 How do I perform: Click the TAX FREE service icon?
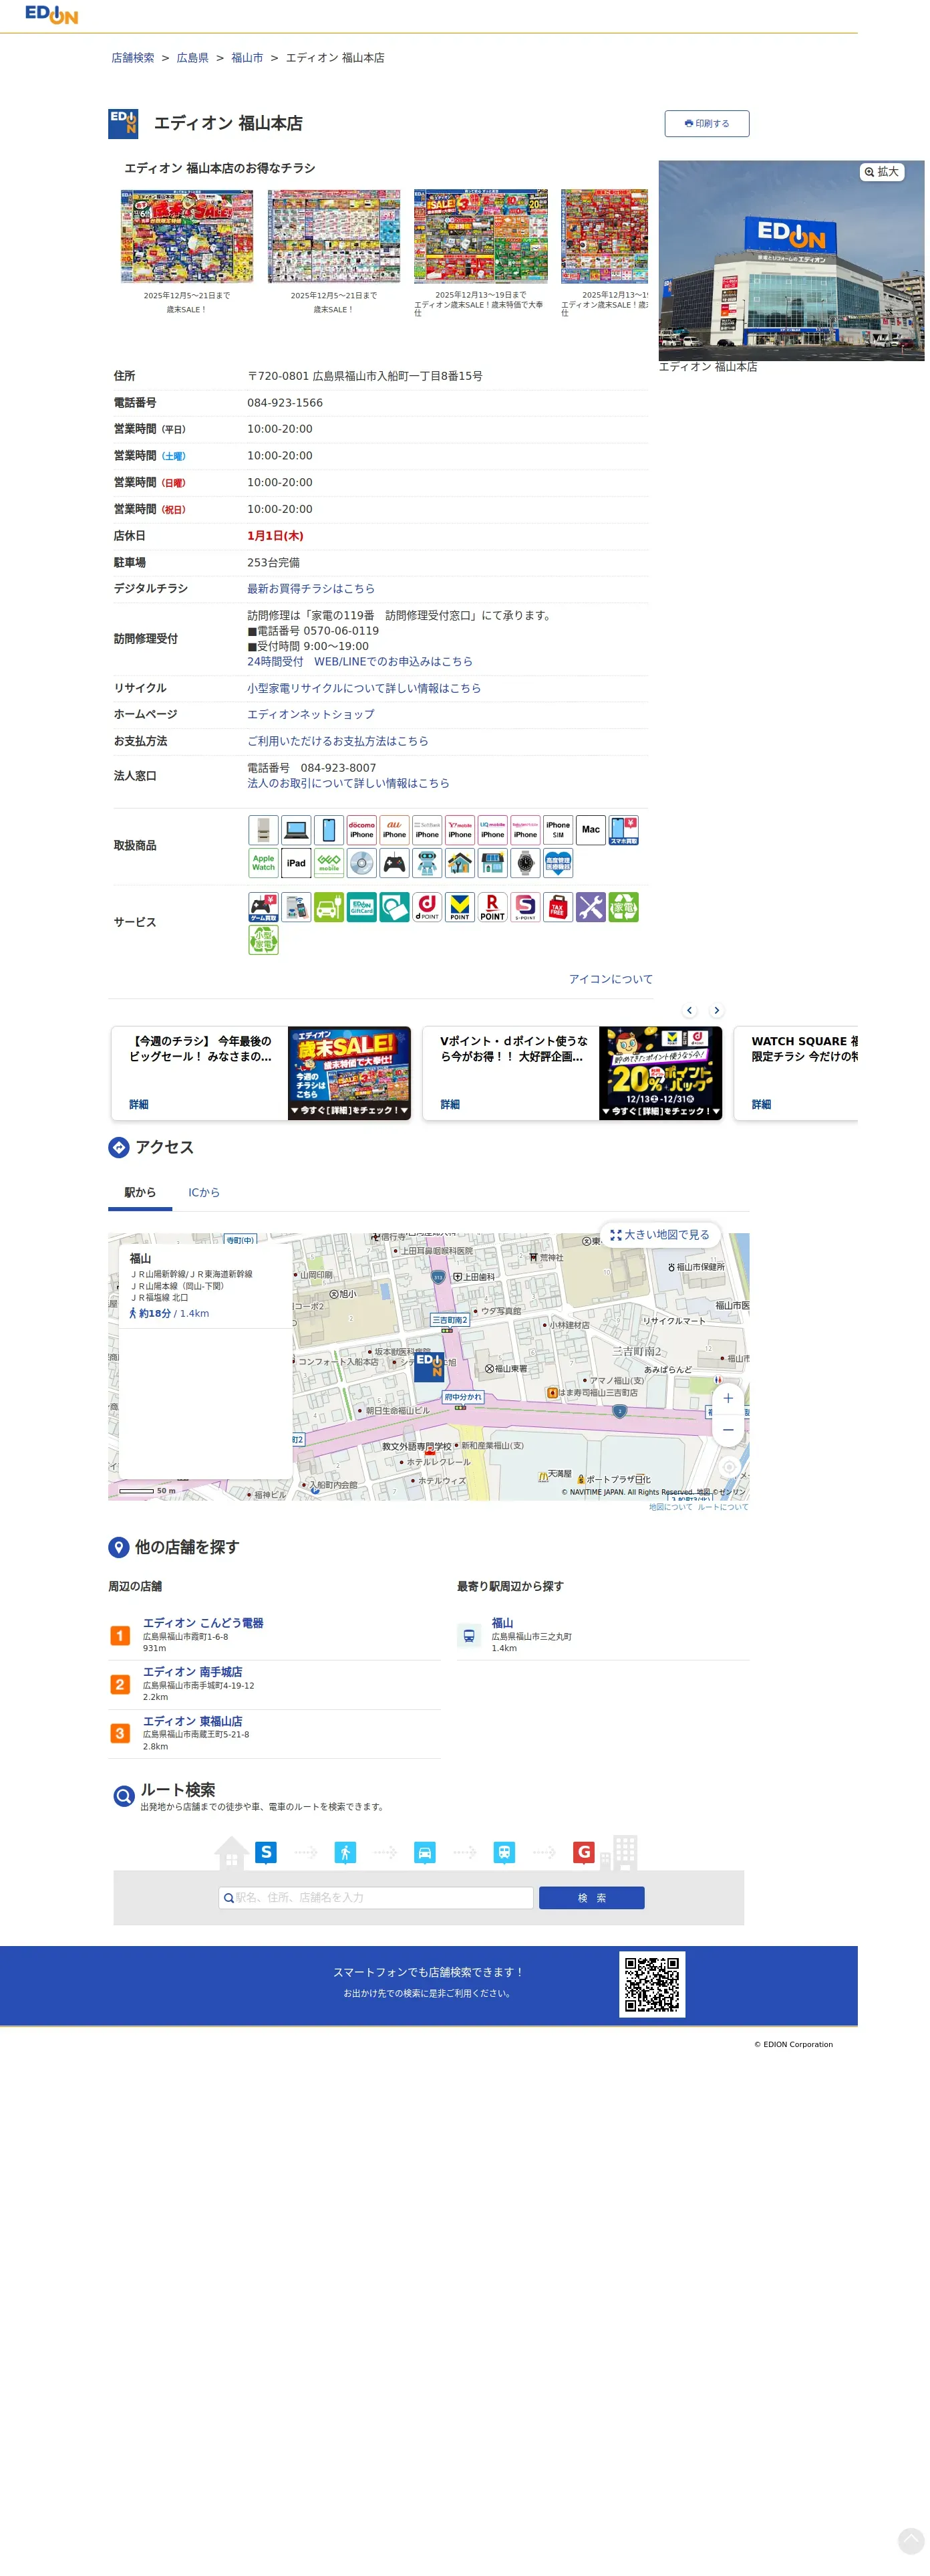[x=559, y=906]
